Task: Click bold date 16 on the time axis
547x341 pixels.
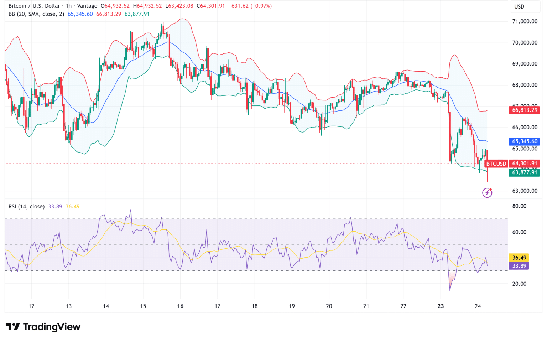Action: [x=180, y=306]
